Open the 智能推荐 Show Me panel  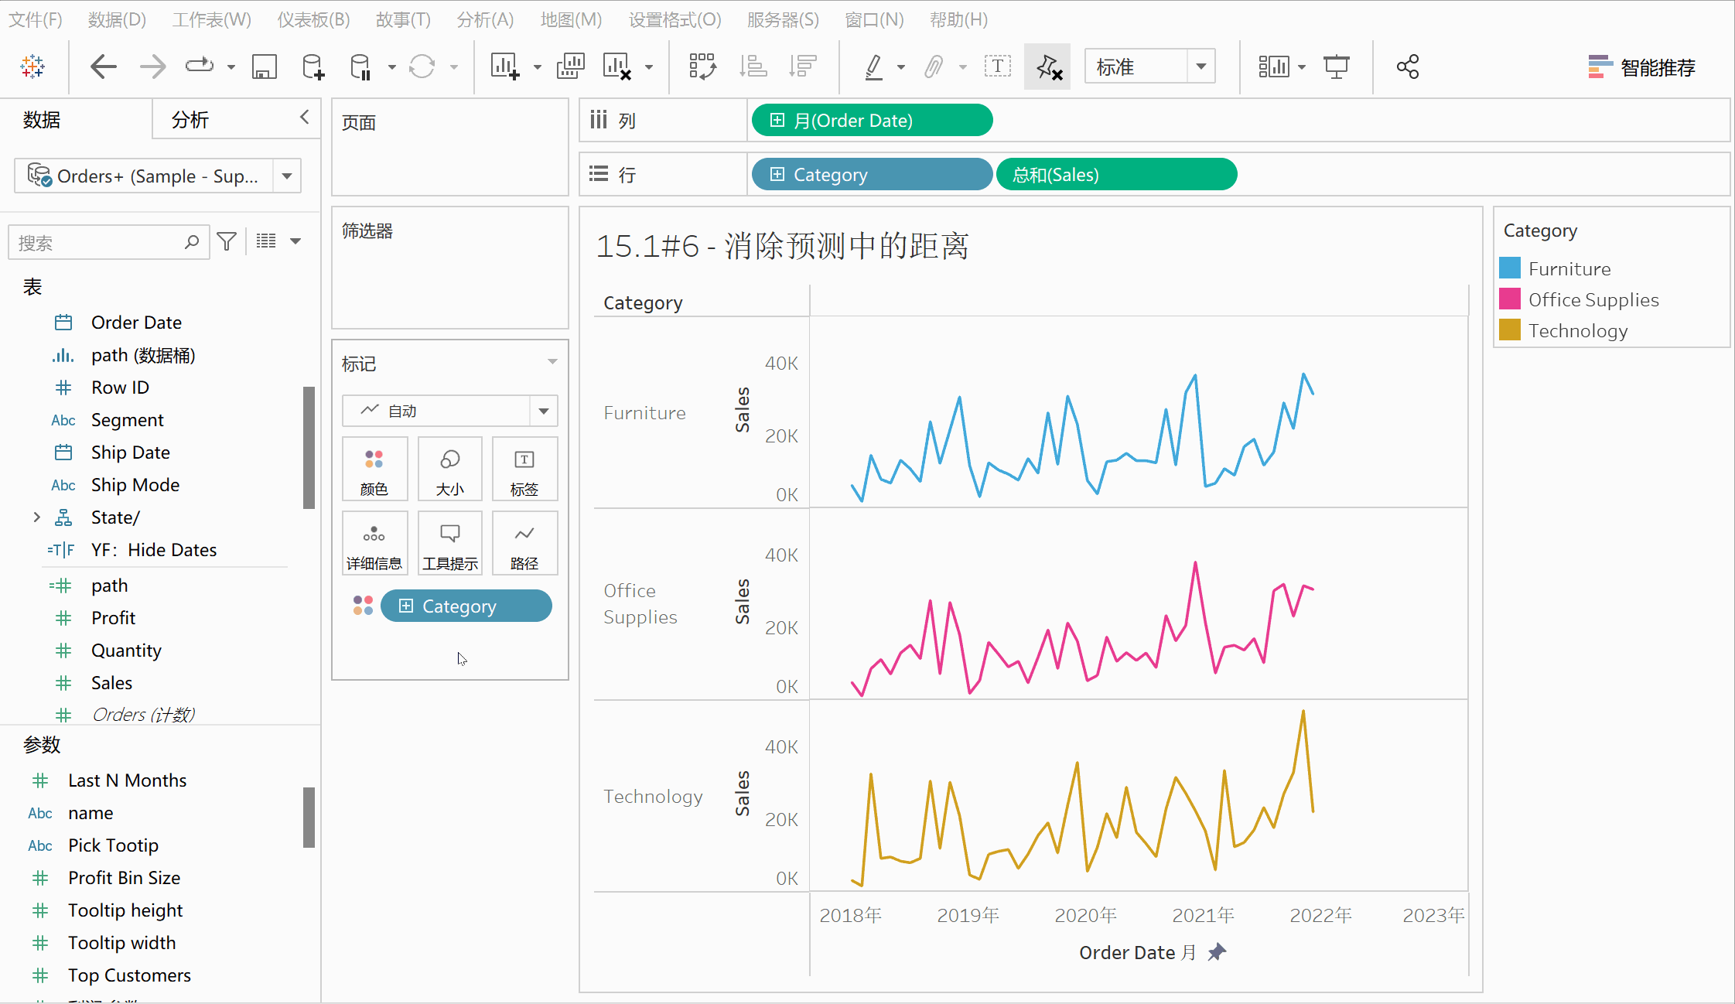(1641, 67)
